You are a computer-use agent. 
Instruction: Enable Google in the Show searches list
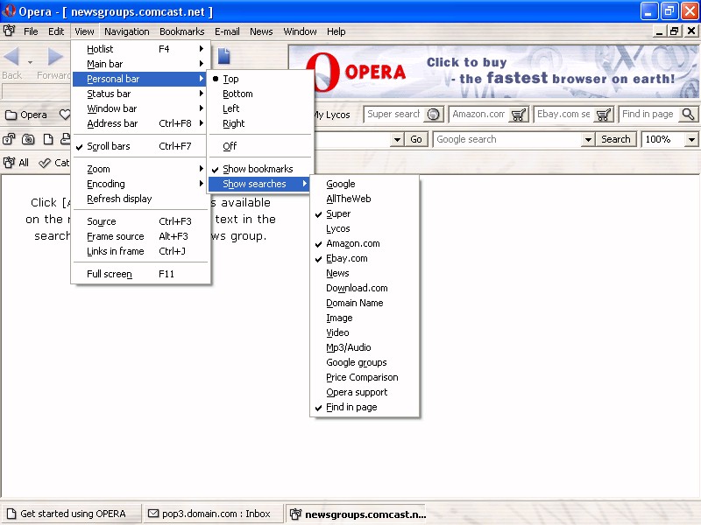coord(340,184)
